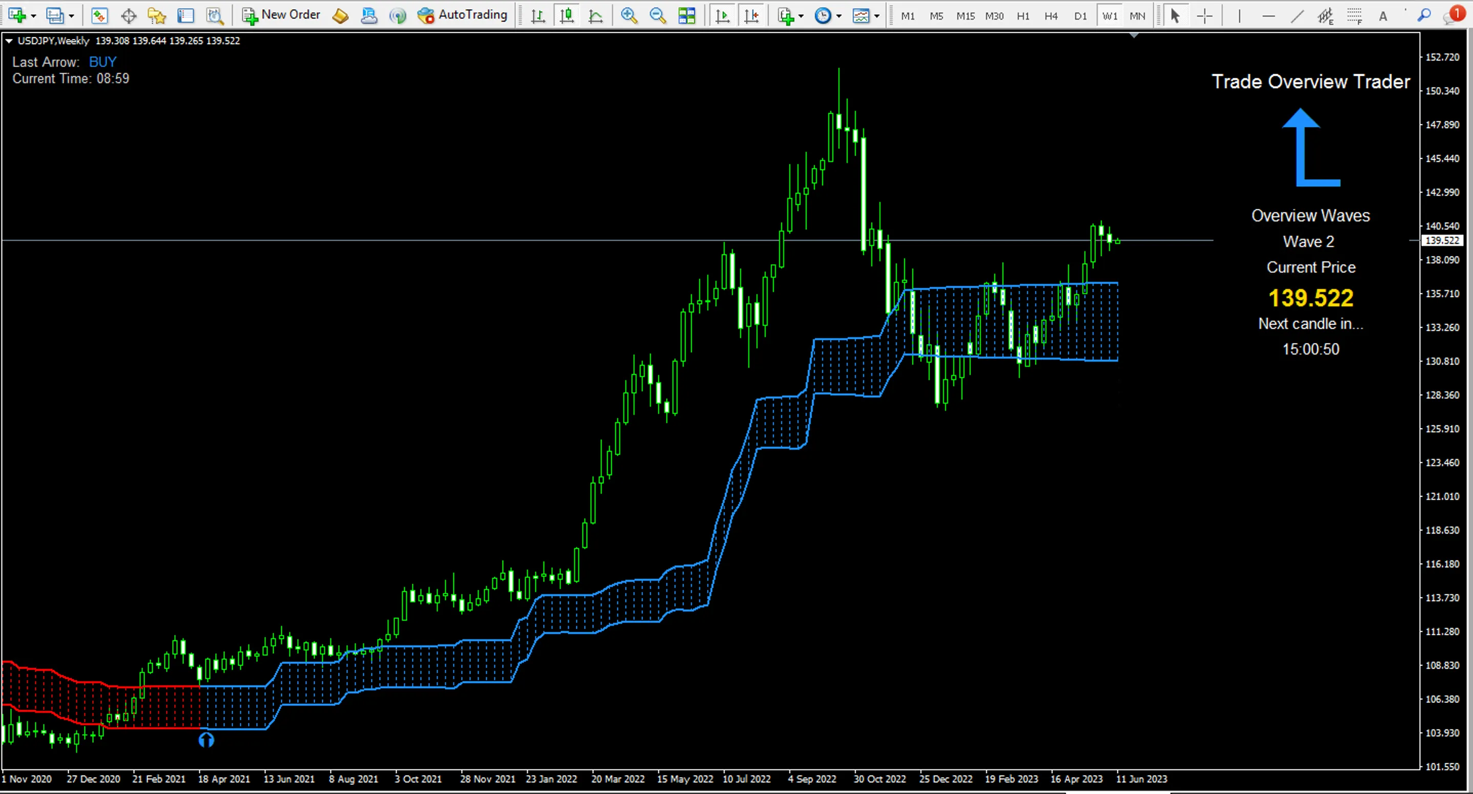Click the tile windows icon
The image size is (1473, 794).
[x=687, y=15]
